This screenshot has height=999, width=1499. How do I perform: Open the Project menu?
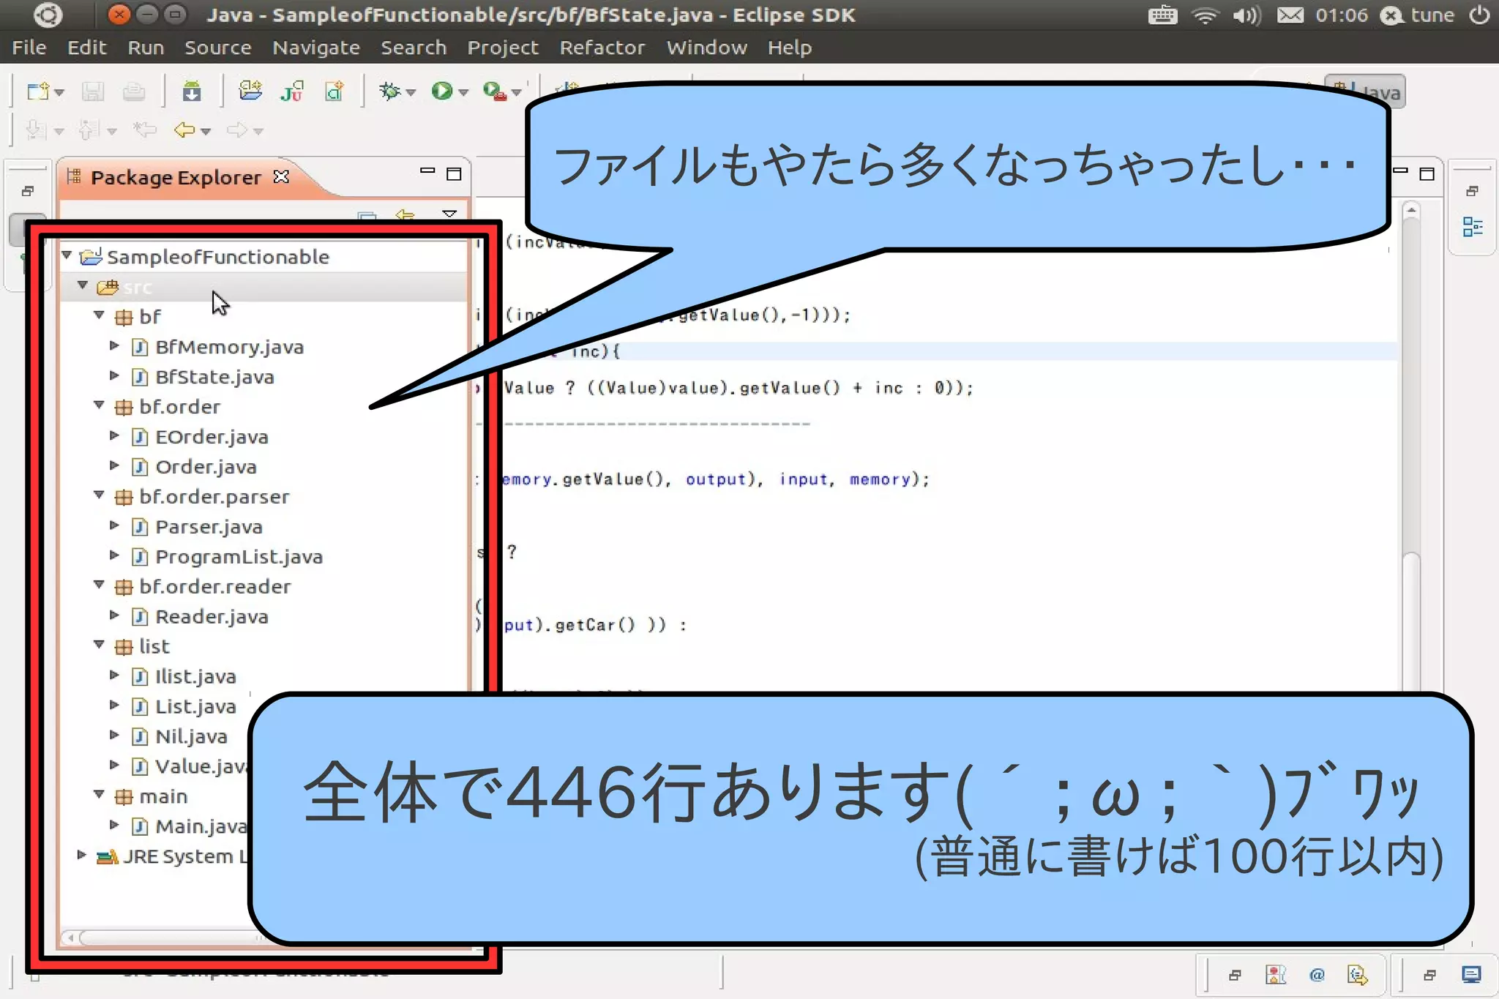click(x=503, y=48)
